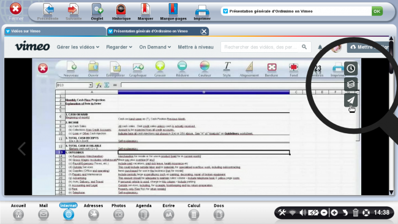Open the On Demand dropdown
Image resolution: width=398 pixels, height=224 pixels.
[155, 47]
